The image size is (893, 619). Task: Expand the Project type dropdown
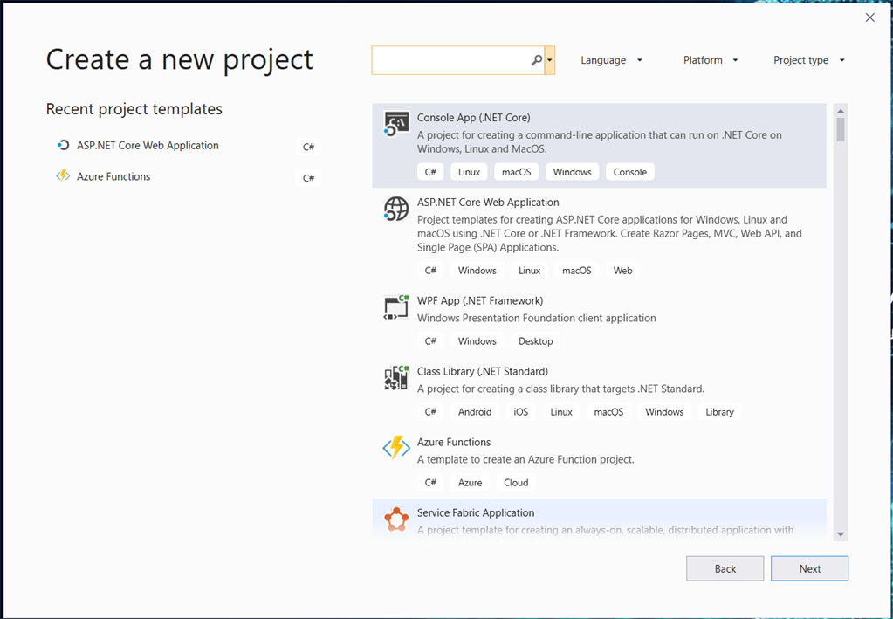[808, 60]
